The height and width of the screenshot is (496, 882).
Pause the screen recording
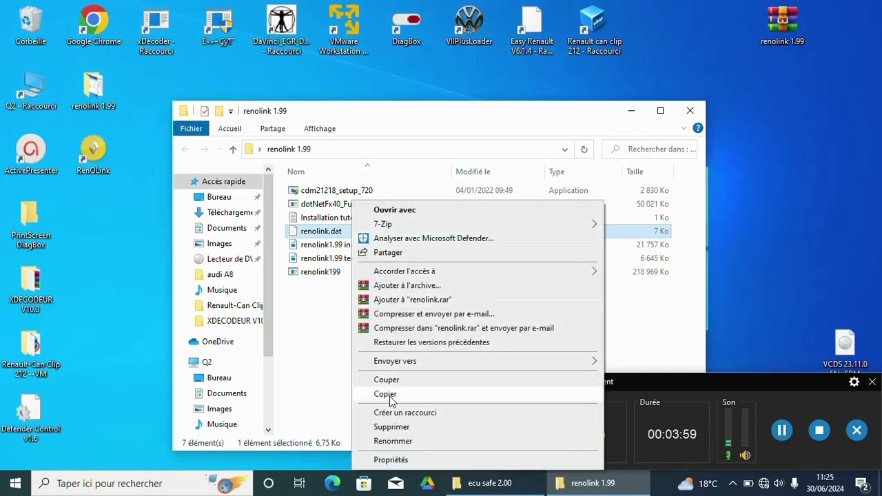tap(781, 430)
